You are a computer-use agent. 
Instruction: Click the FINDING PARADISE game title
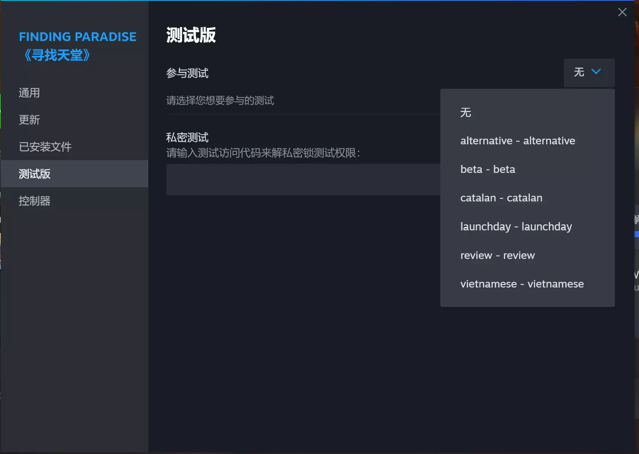point(78,46)
